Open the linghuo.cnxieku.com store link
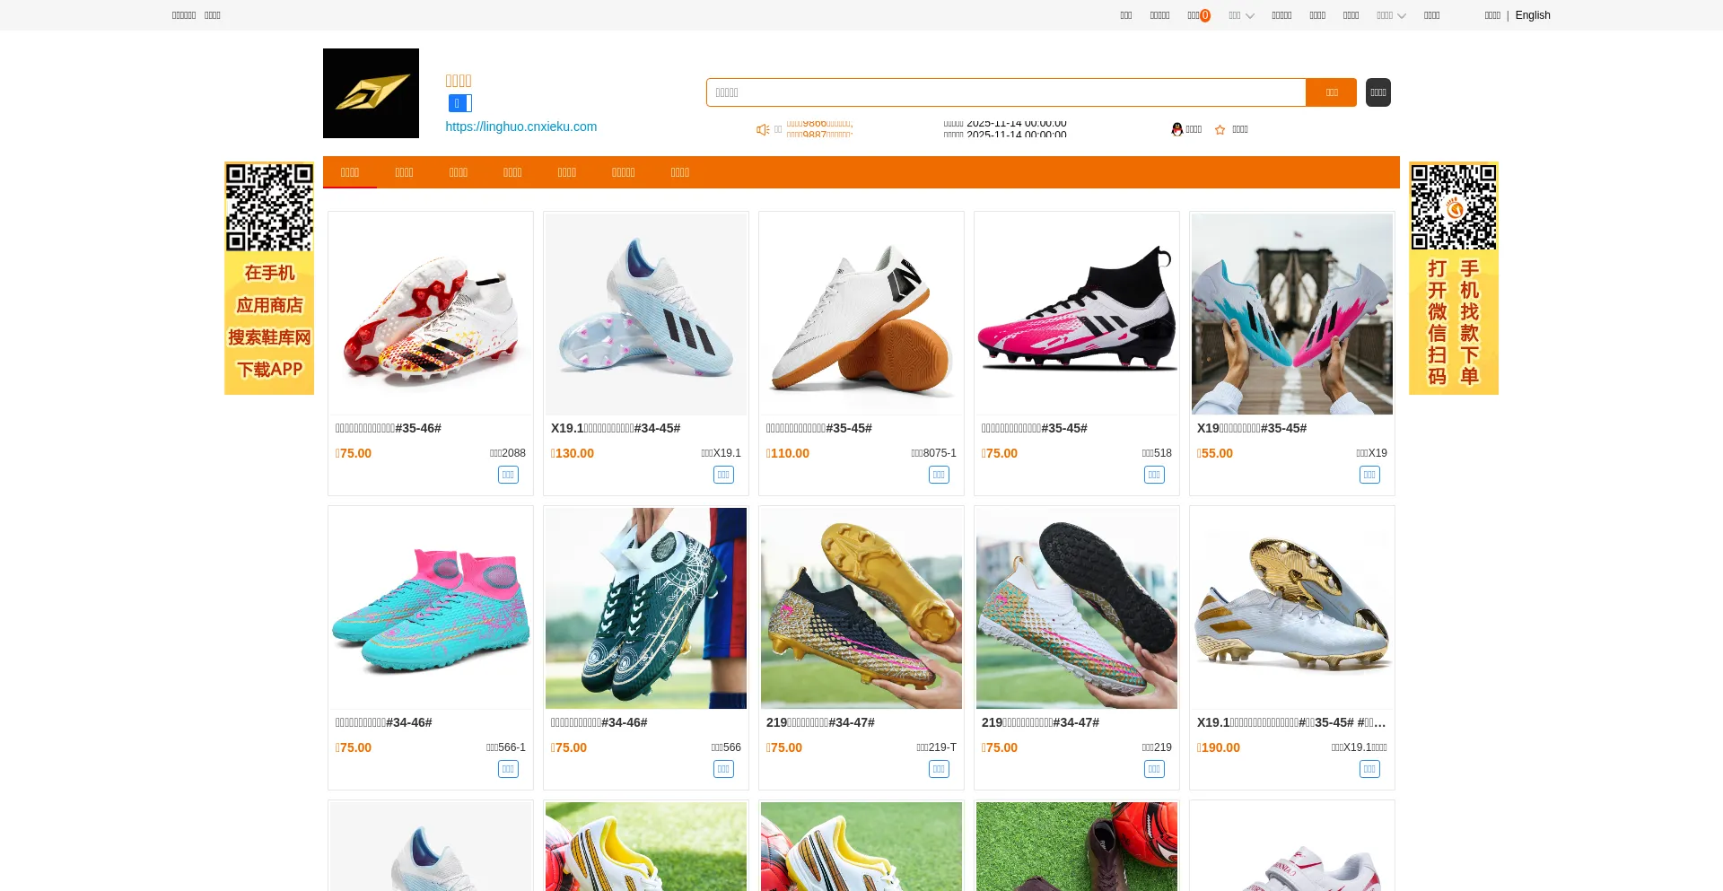Screen dimensions: 1723x891 coord(520,127)
